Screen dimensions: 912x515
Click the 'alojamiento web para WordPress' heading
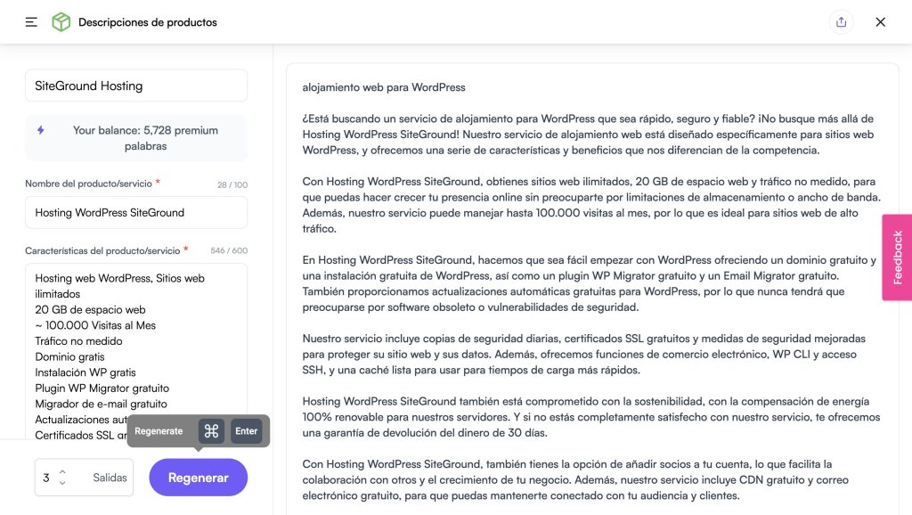(x=384, y=87)
